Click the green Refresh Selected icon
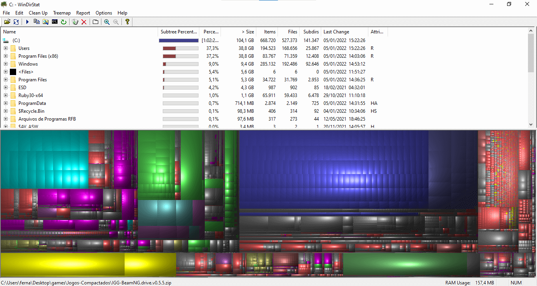The width and height of the screenshot is (537, 286). pos(64,22)
